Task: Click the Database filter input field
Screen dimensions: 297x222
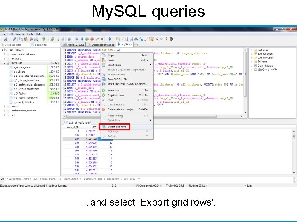Action: coord(15,45)
